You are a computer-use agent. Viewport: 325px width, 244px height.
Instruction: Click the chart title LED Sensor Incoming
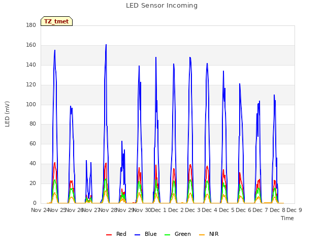click(161, 6)
